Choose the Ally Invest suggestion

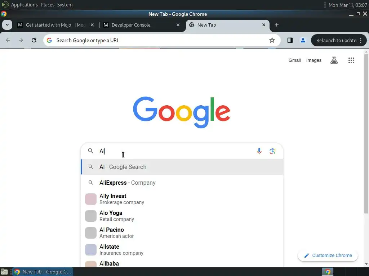[182, 199]
